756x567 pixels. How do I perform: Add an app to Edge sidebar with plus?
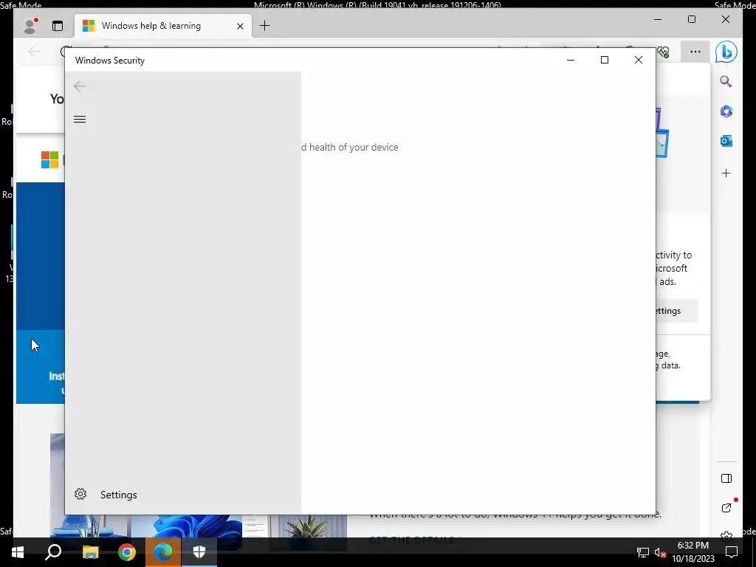click(x=726, y=173)
